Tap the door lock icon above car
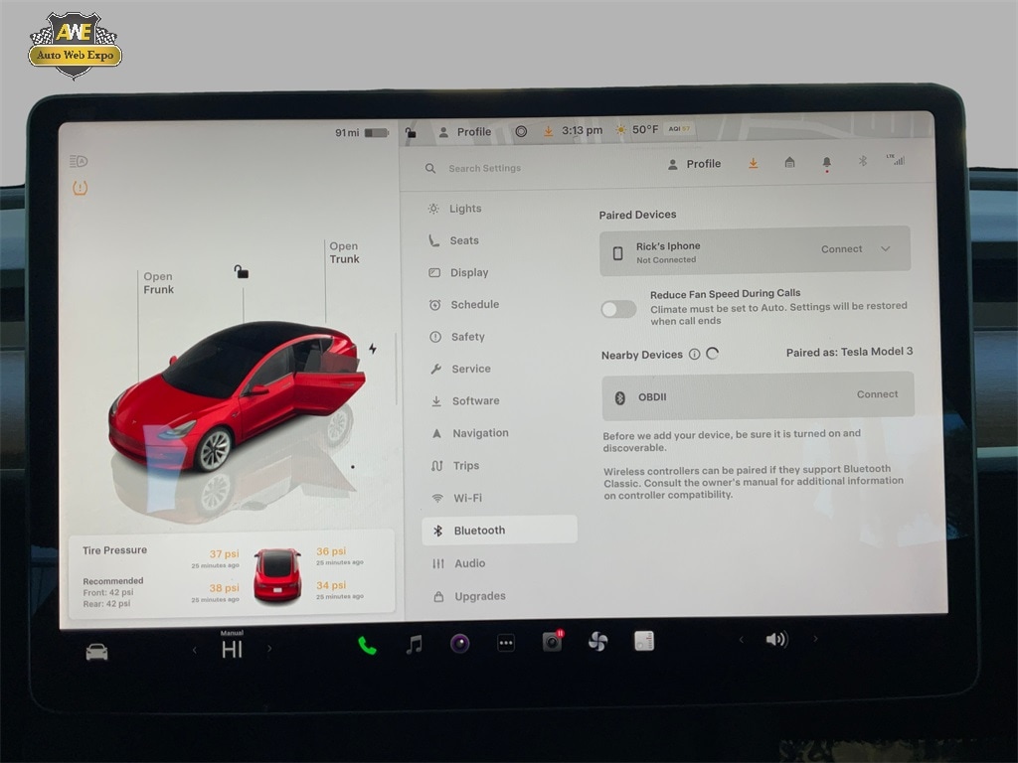Screen dimensions: 1018x763 tap(241, 271)
